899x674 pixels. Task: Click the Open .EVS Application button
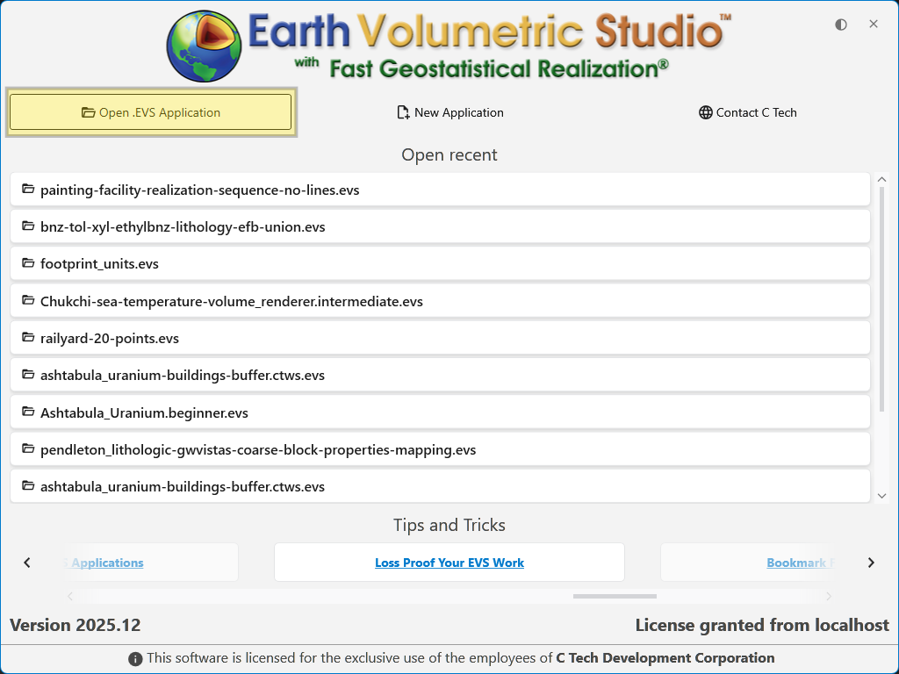pyautogui.click(x=150, y=112)
